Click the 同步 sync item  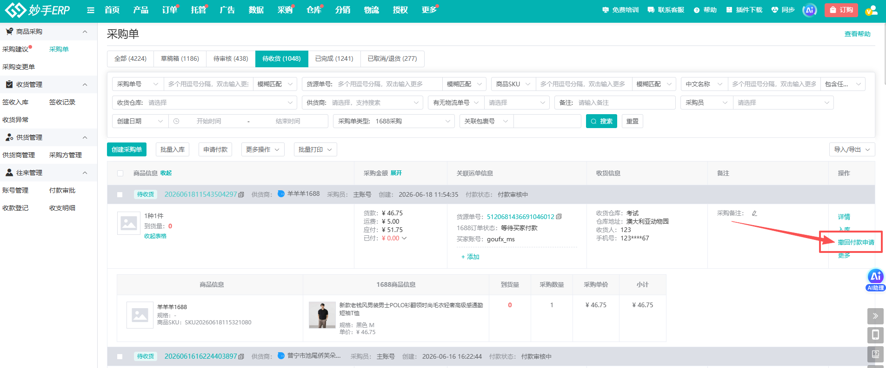[x=783, y=10]
